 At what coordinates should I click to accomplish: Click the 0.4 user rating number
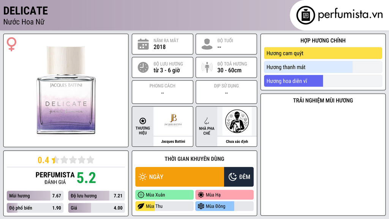(x=43, y=160)
